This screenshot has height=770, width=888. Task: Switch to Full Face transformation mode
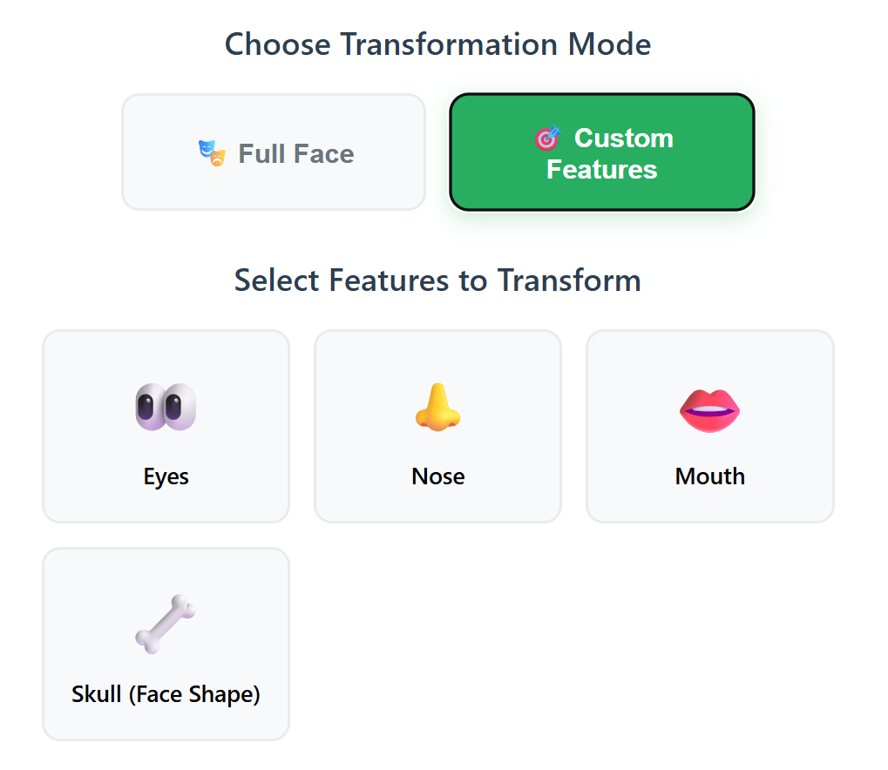point(274,152)
